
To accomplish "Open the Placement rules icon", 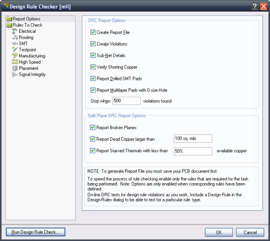I will point(15,68).
